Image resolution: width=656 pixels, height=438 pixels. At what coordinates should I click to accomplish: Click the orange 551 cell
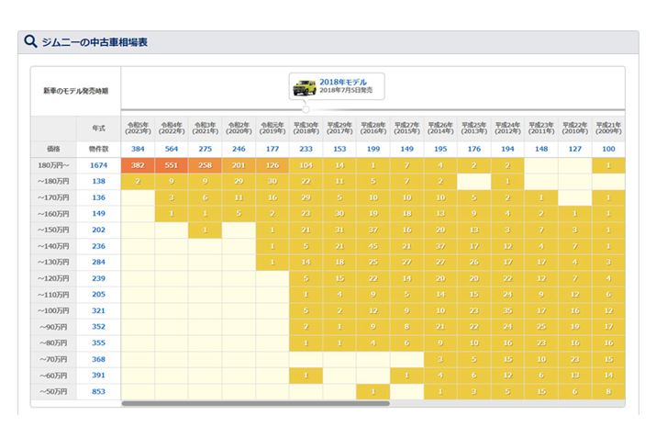click(172, 165)
